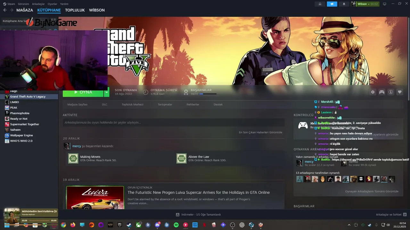Open the Arkadaşlar menu
The height and width of the screenshot is (230, 410).
click(38, 4)
